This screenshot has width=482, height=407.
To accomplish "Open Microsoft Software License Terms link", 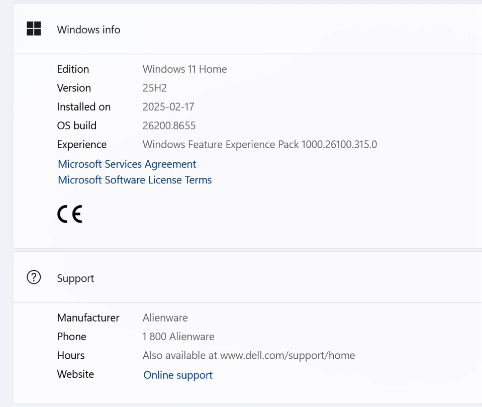I will click(x=135, y=180).
